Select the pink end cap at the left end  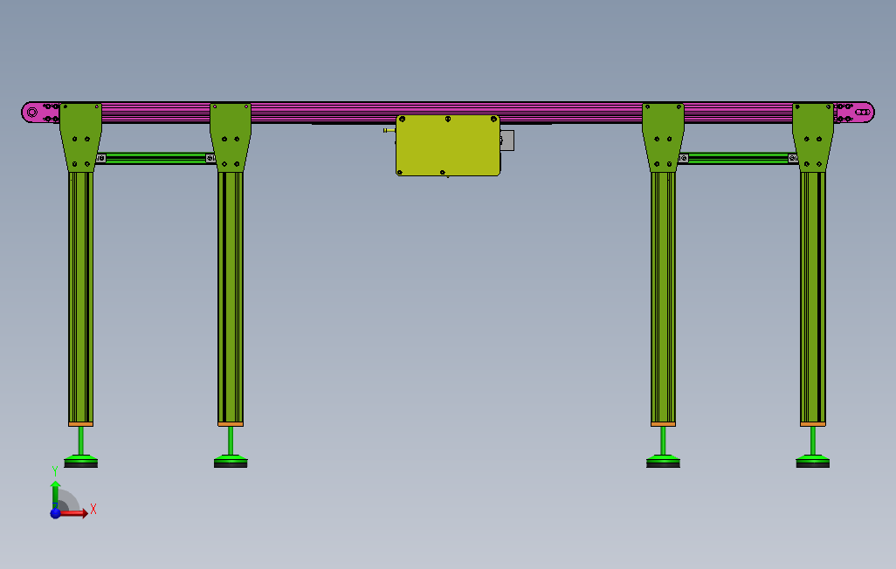coord(40,112)
